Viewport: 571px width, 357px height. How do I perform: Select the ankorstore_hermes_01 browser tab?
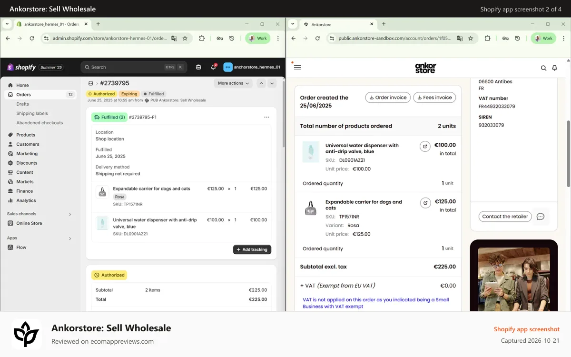click(52, 24)
